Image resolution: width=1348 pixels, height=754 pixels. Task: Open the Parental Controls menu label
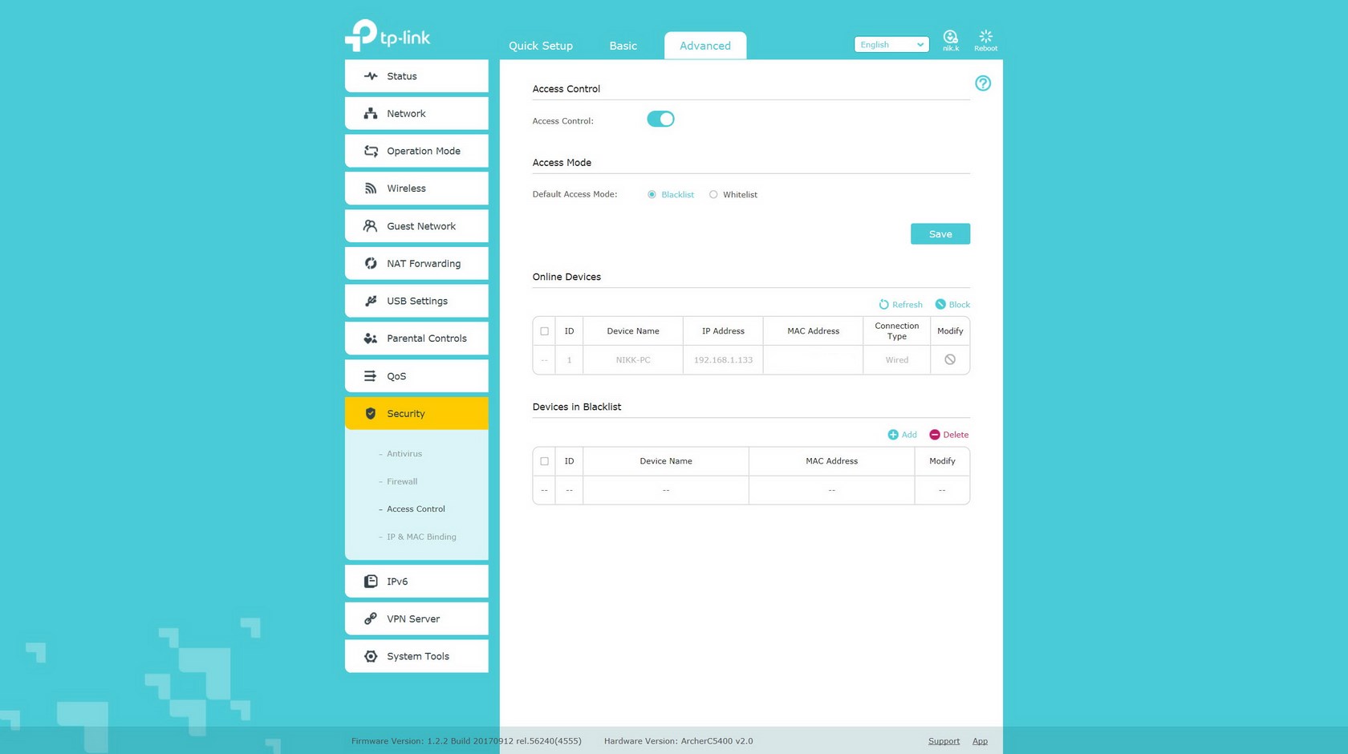click(x=427, y=338)
